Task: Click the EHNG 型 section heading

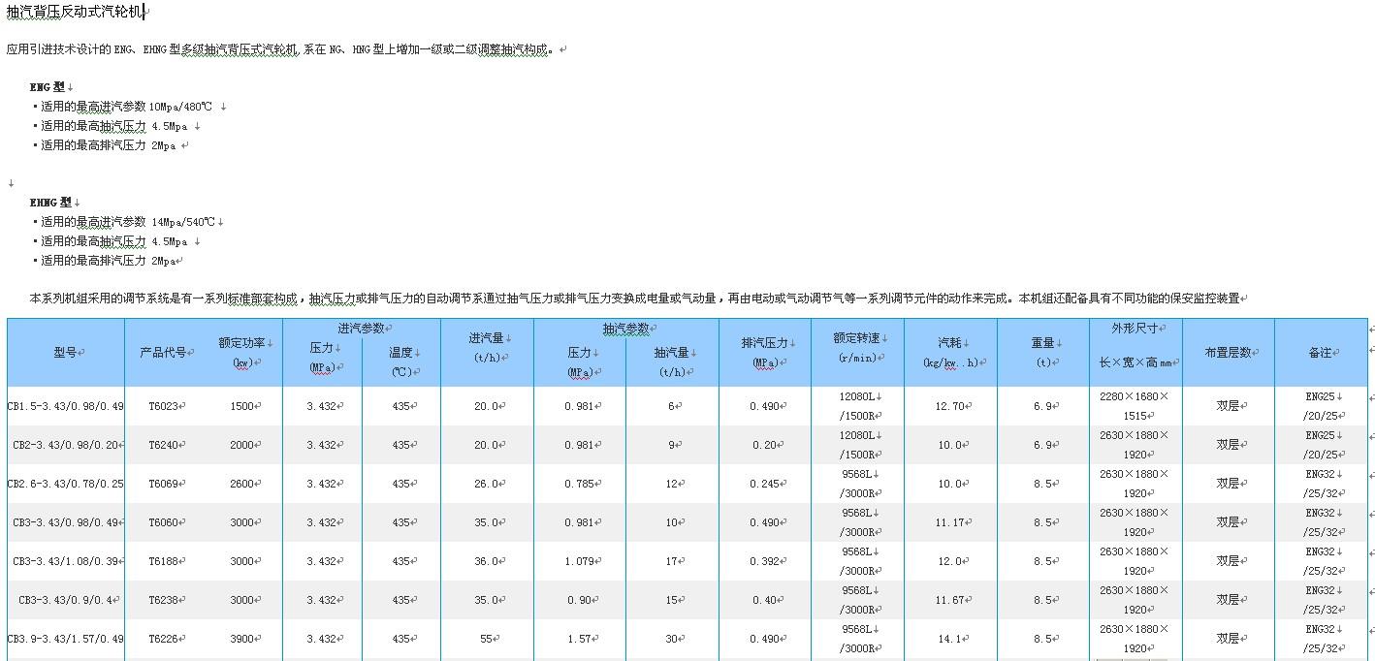Action: tap(51, 203)
